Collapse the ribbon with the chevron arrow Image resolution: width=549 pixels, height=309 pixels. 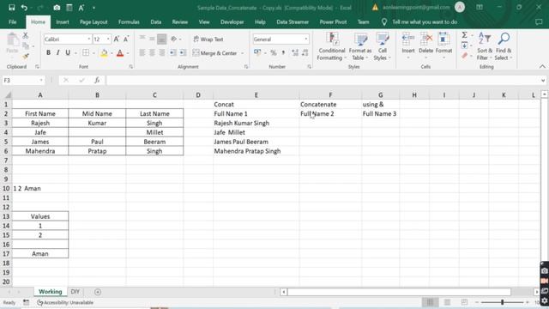(x=542, y=67)
